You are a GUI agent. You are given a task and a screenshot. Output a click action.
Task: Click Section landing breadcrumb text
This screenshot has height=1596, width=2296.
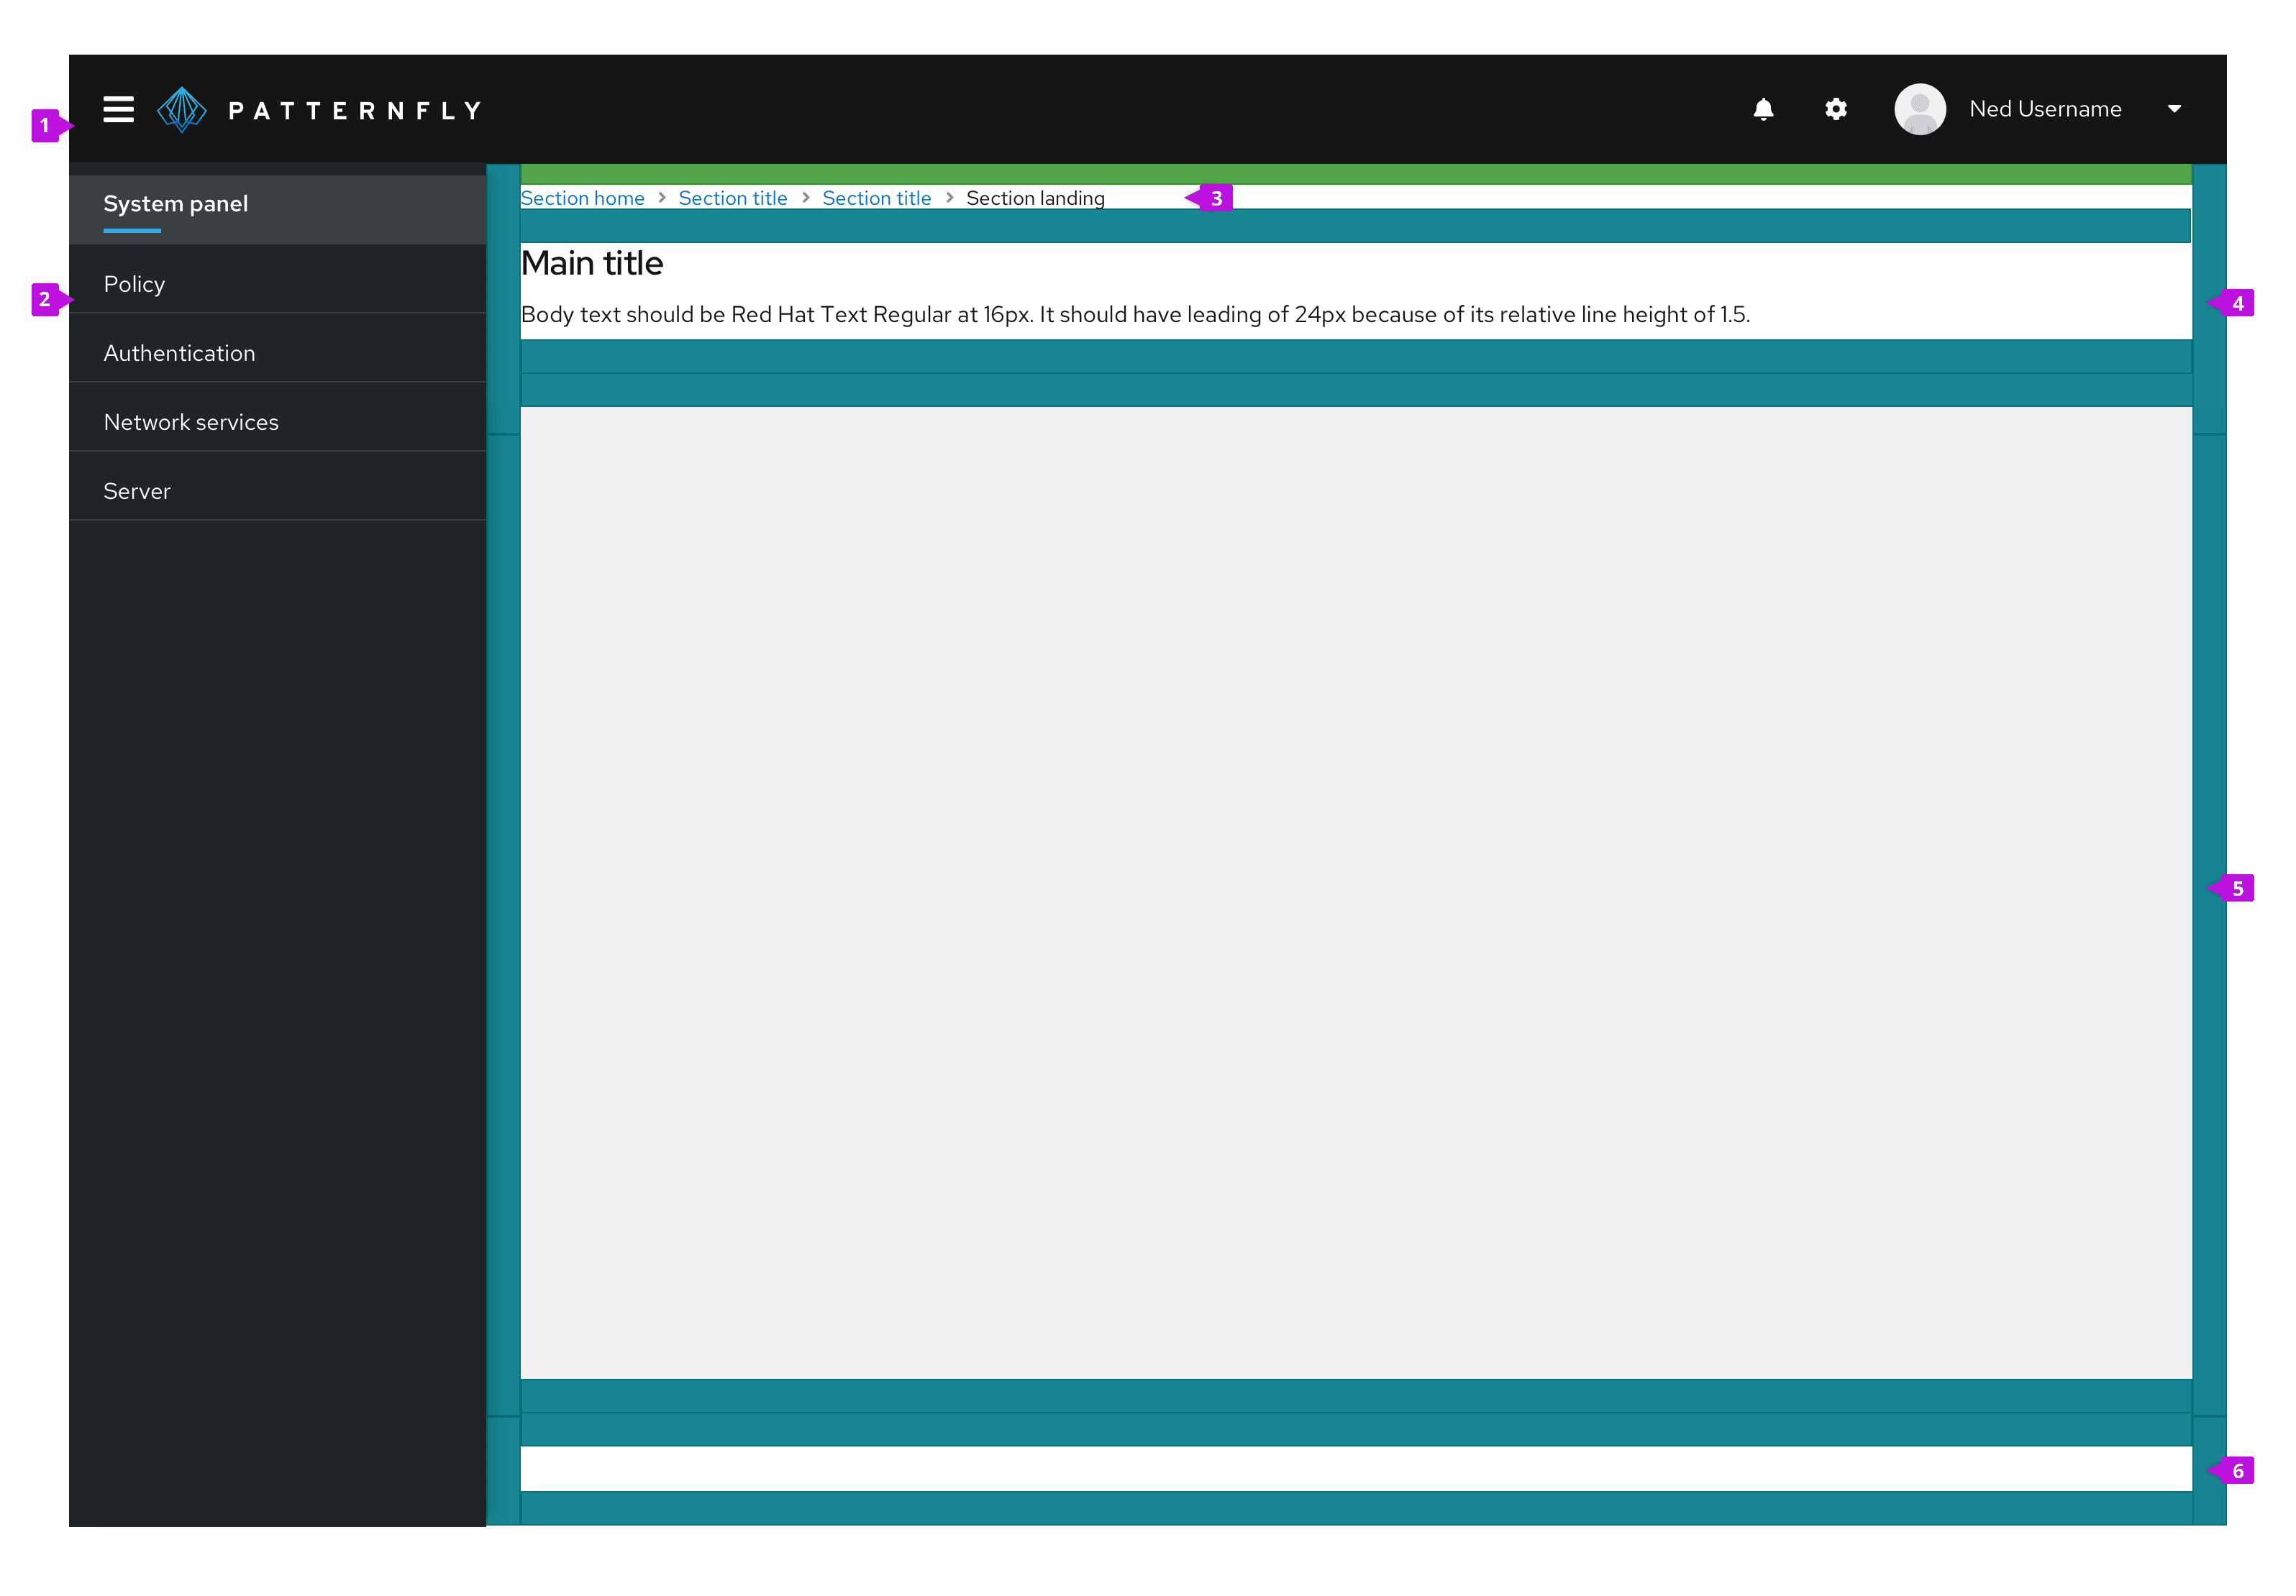point(1035,198)
